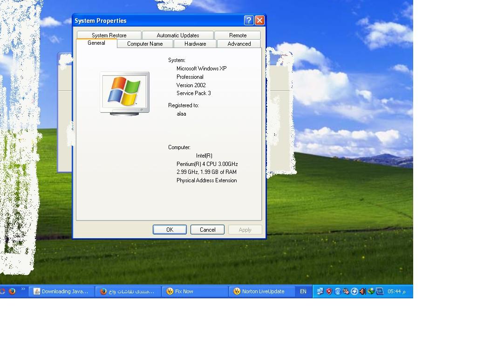Viewport: 477px width, 358px height.
Task: Open the Computer Name tab
Action: click(x=145, y=43)
